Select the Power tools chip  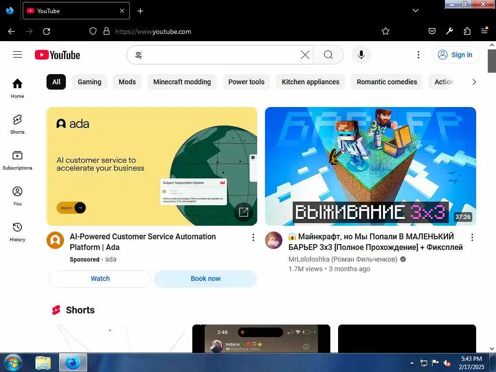(247, 82)
